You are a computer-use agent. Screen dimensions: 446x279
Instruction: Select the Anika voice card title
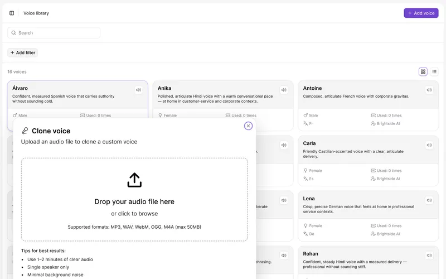164,88
